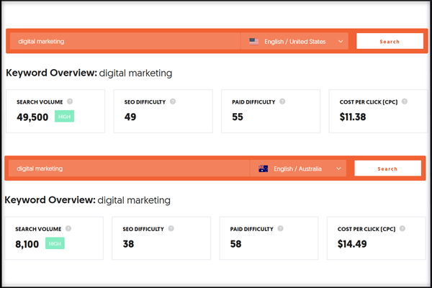
Task: Click the Cost Per Click help icon above $11.38
Action: (x=405, y=102)
